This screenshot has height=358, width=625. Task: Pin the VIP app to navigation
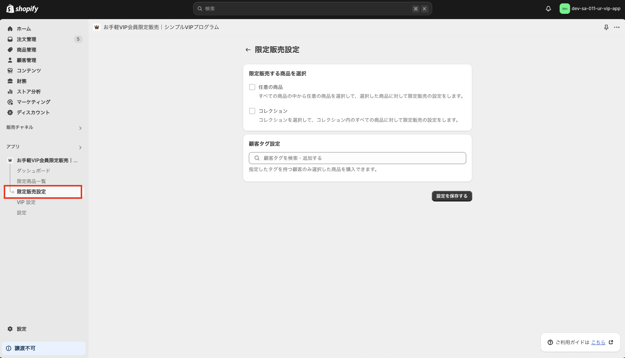click(606, 27)
